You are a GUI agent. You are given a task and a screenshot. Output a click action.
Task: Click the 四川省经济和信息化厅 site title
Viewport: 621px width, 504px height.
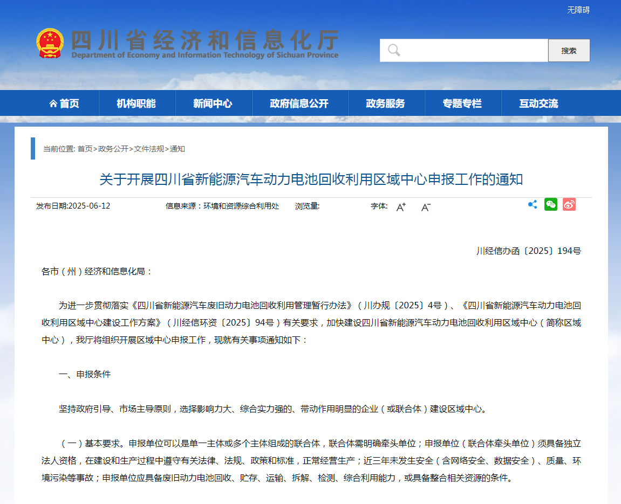click(x=205, y=39)
